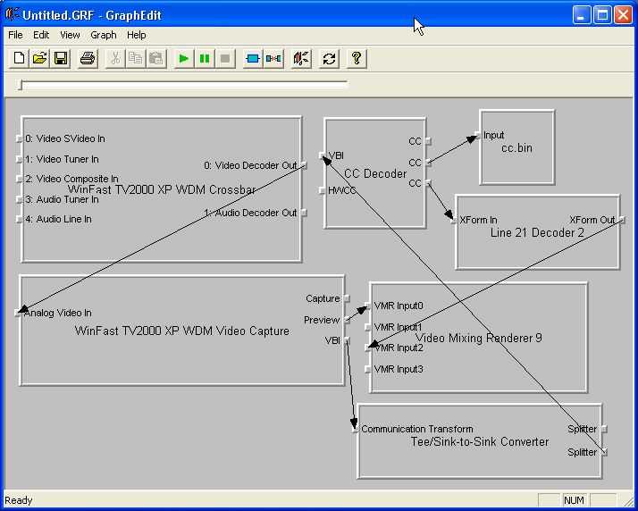Select the VMR Input1 pin

tap(367, 327)
